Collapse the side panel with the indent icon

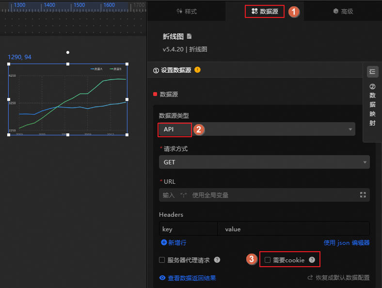[x=372, y=72]
